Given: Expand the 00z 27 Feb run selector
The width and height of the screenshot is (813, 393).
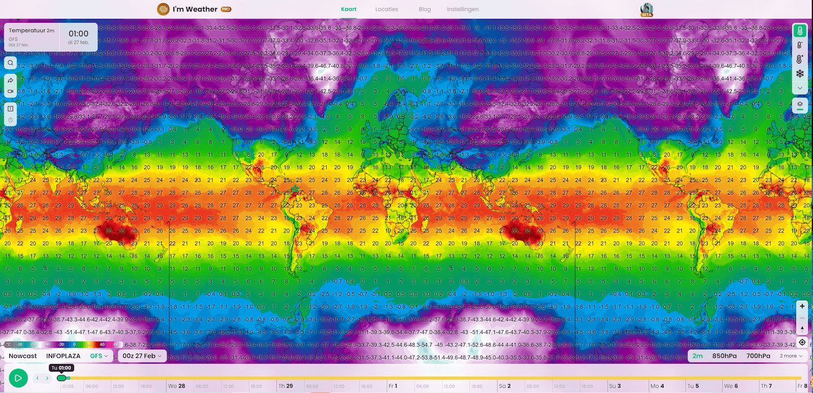Looking at the screenshot, I should [141, 356].
